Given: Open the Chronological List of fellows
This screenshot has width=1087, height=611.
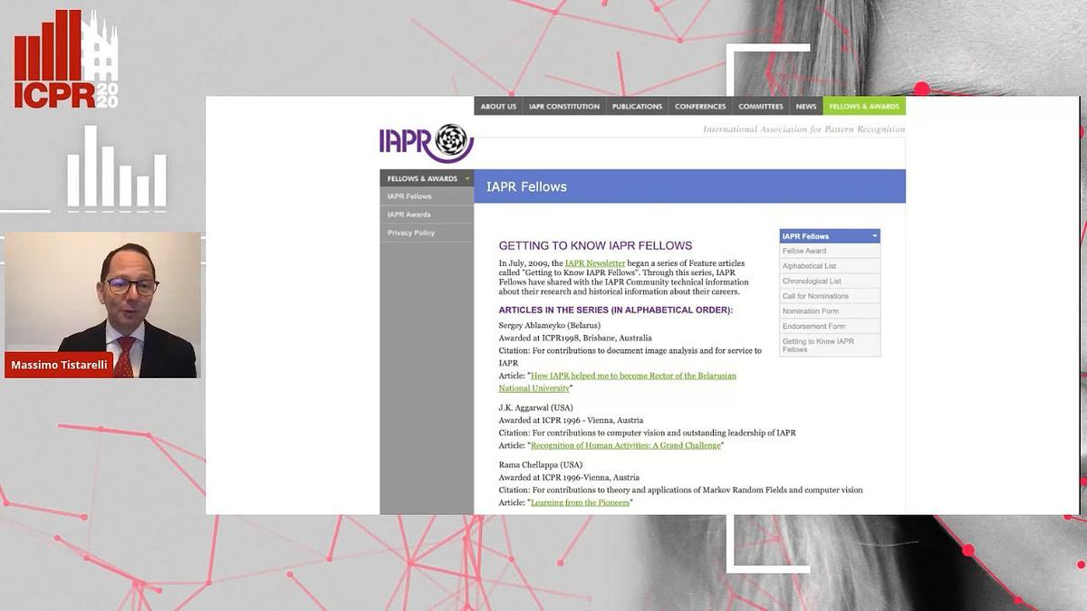Looking at the screenshot, I should pyautogui.click(x=830, y=282).
